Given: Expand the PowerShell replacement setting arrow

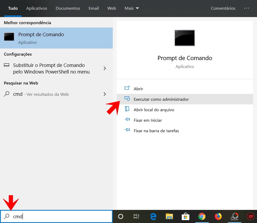Looking at the screenshot, I should click(x=105, y=68).
